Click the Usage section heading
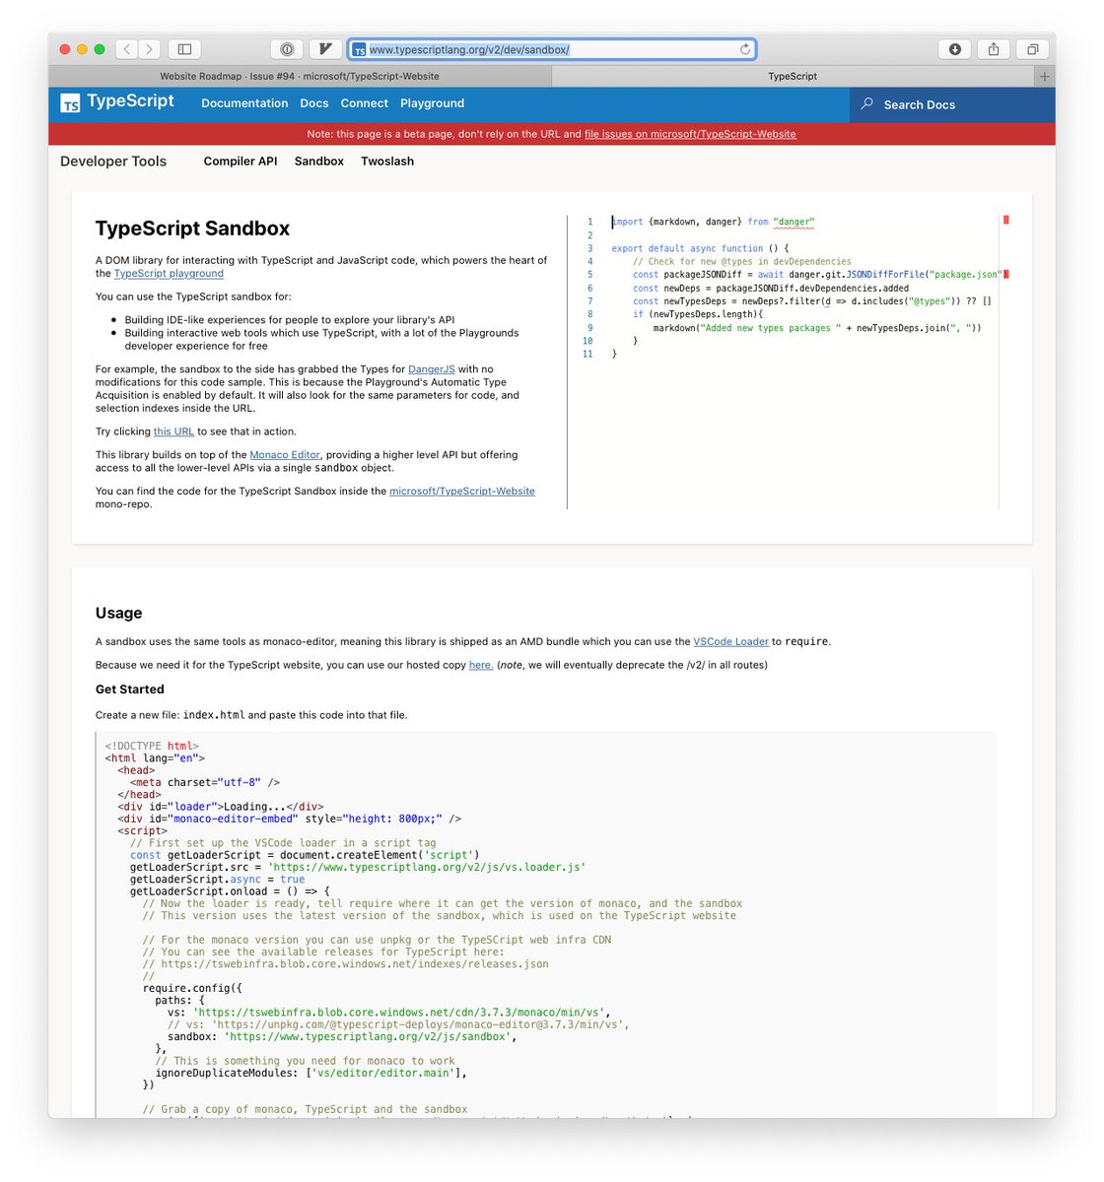The height and width of the screenshot is (1182, 1104). [x=118, y=613]
